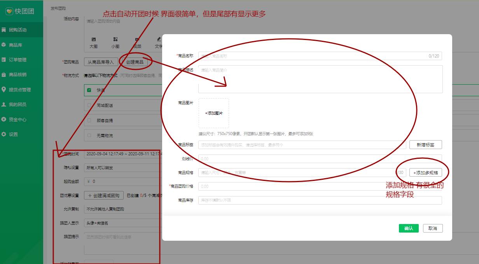Select 资金中心 in the sidebar menu
Viewport: 479px width, 264px height.
point(17,120)
